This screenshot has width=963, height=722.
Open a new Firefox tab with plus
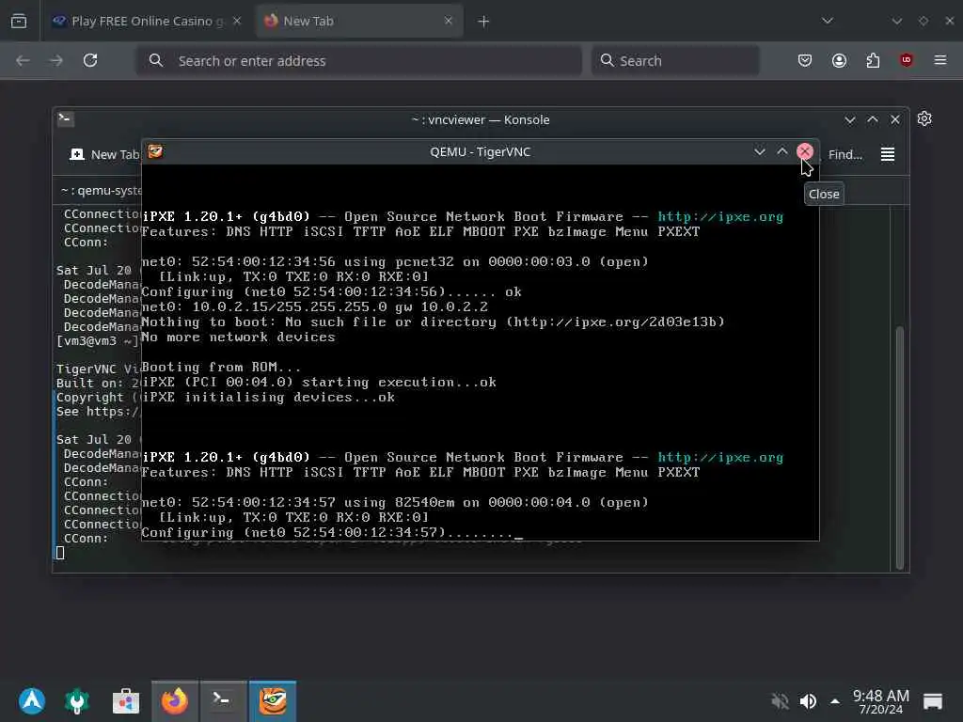[484, 22]
